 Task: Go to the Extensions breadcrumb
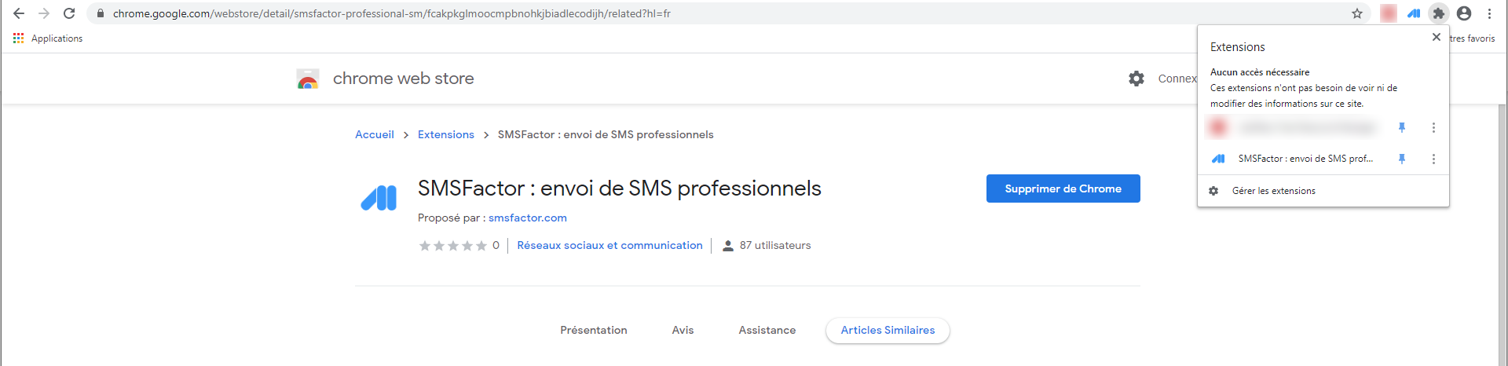click(x=446, y=134)
